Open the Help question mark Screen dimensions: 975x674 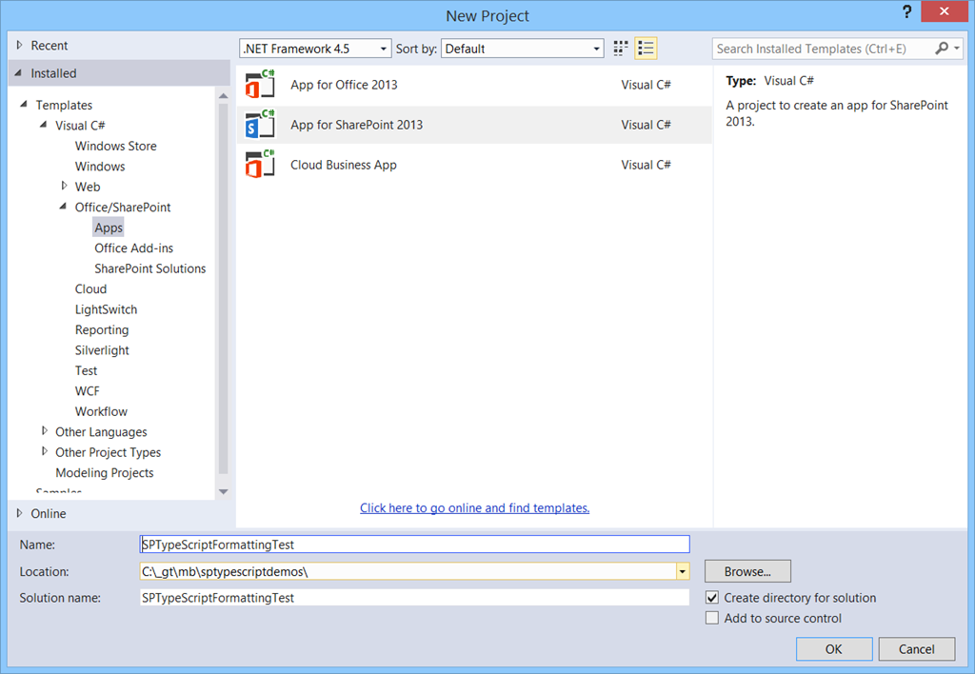[907, 11]
